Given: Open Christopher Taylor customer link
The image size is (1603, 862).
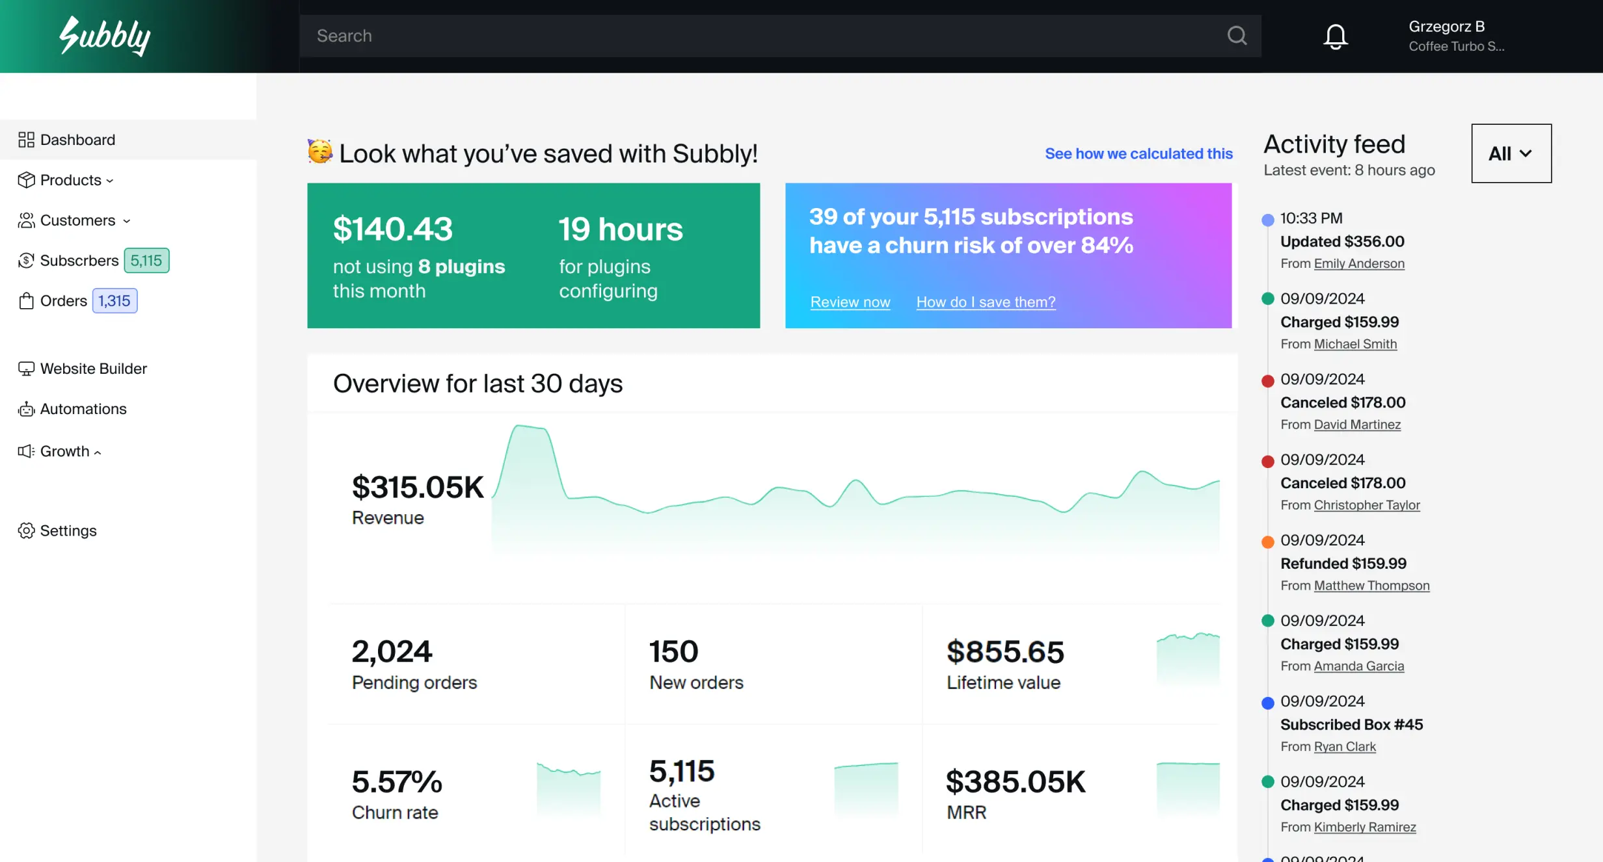Looking at the screenshot, I should [1367, 505].
